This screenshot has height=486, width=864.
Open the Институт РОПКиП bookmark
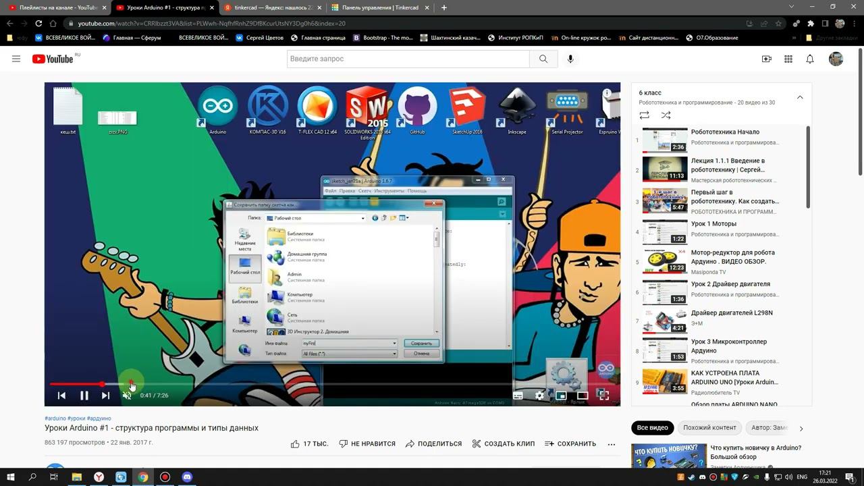pyautogui.click(x=515, y=38)
